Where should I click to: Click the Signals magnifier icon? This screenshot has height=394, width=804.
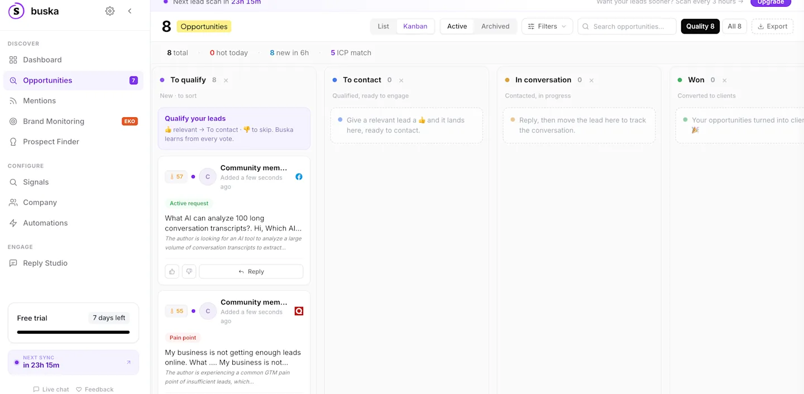point(13,182)
